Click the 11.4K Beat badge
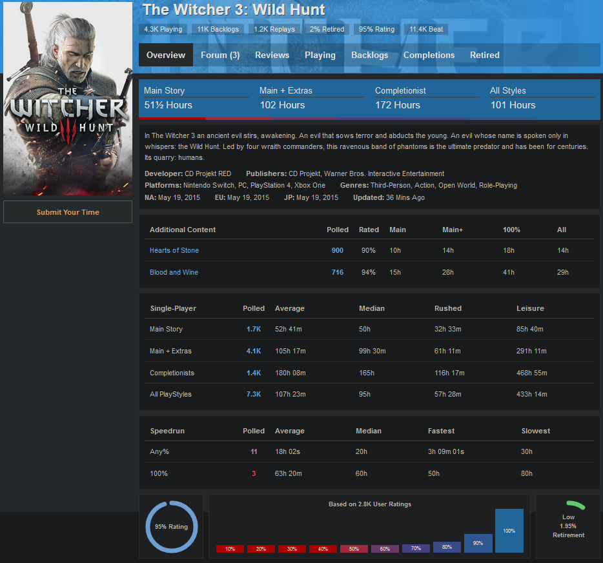This screenshot has height=563, width=603. pyautogui.click(x=426, y=29)
